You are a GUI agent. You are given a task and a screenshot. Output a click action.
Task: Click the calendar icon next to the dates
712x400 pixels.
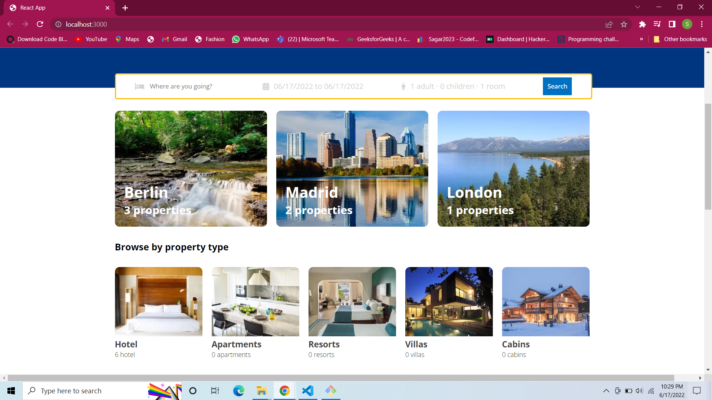266,86
